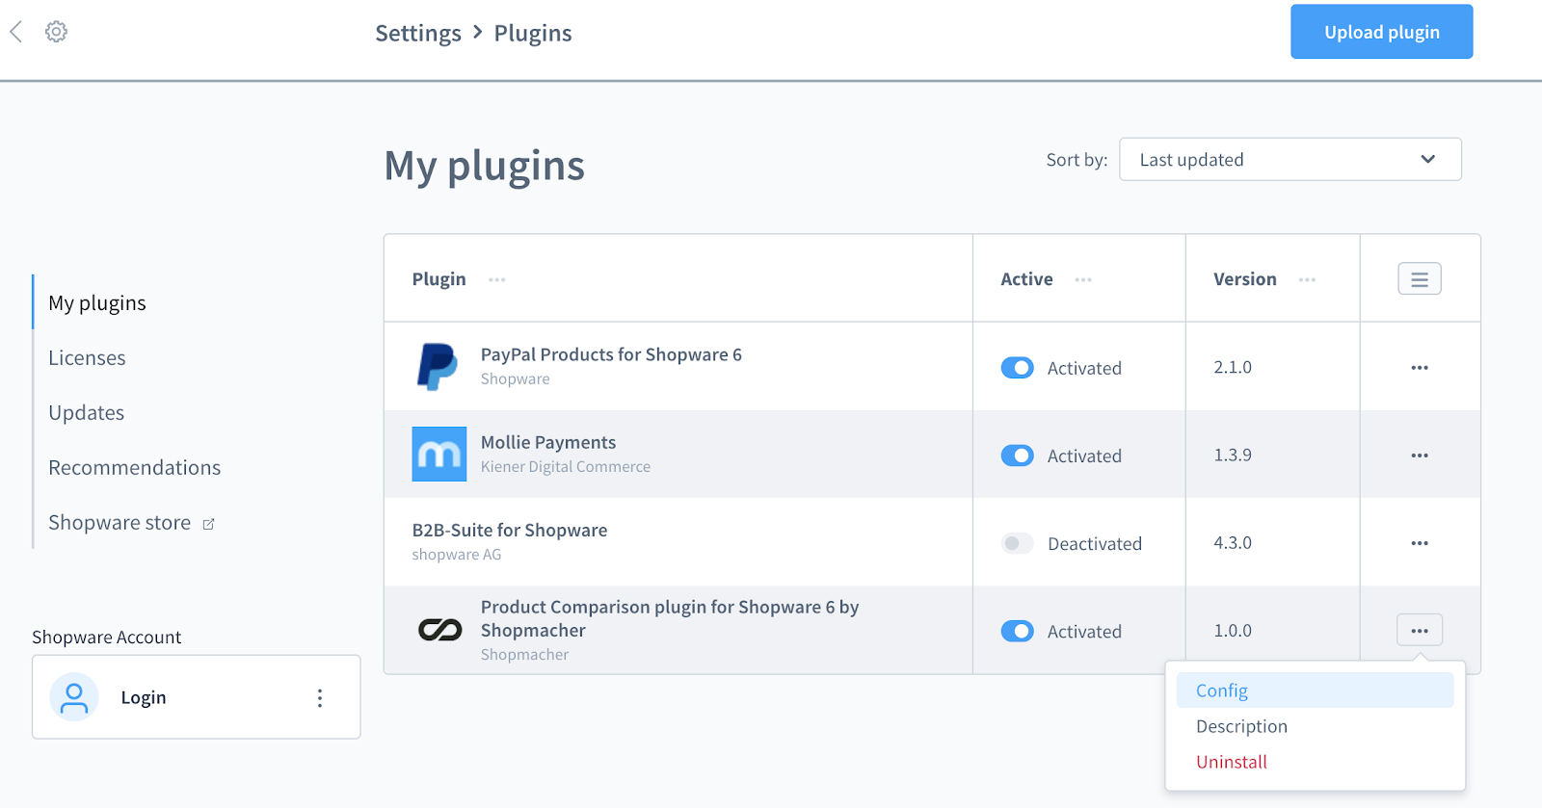Choose Uninstall in the context menu
The image size is (1542, 808).
click(1315, 762)
